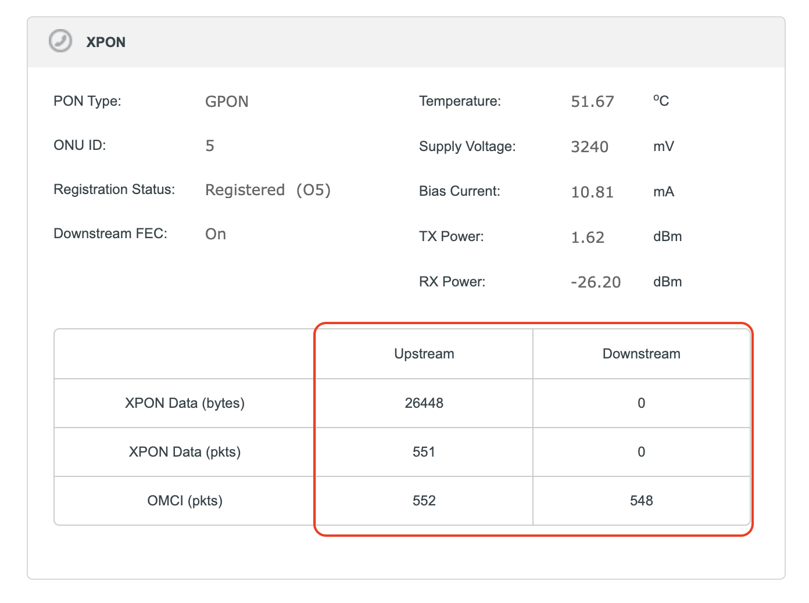Click the Downstream column header
The width and height of the screenshot is (809, 603).
pos(641,354)
